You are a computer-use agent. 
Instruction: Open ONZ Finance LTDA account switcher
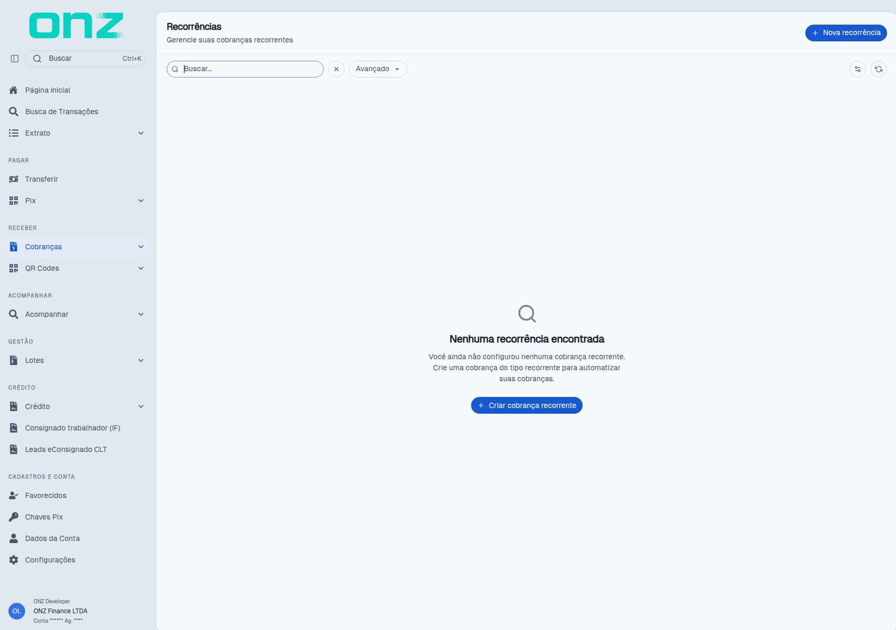60,611
